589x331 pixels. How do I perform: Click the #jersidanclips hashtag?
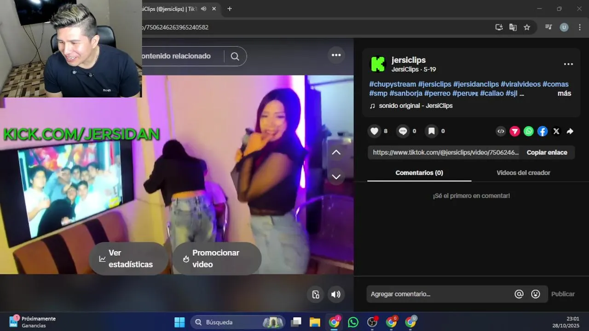476,84
